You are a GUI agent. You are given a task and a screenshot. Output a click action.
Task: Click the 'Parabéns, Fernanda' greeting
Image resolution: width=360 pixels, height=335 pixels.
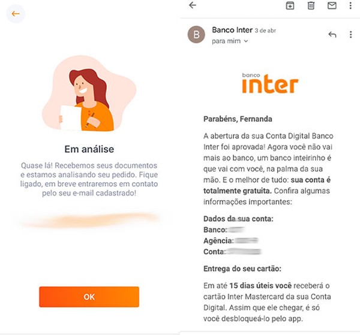coord(238,119)
